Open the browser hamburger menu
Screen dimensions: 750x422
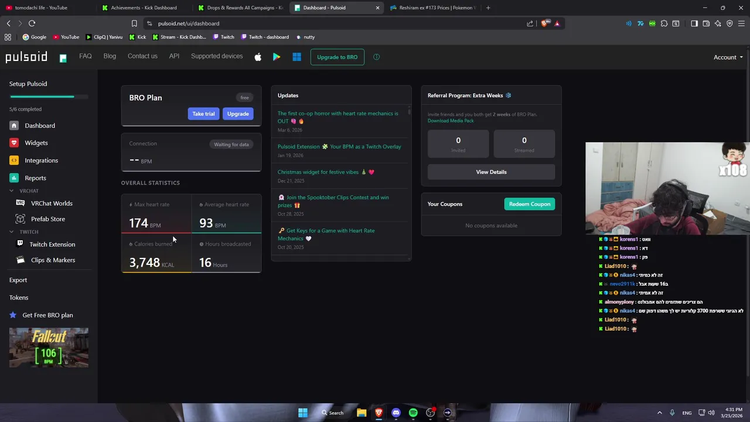pos(741,23)
